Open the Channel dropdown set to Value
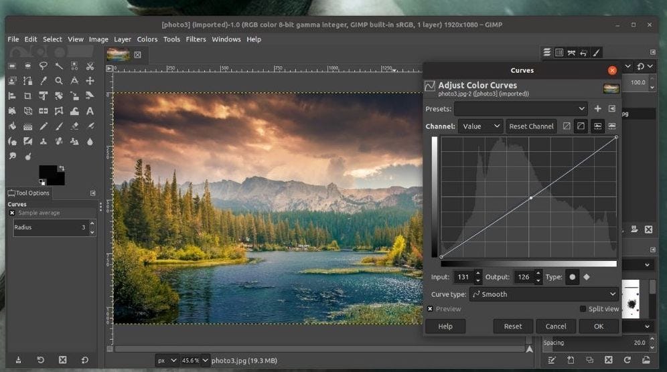 [480, 126]
